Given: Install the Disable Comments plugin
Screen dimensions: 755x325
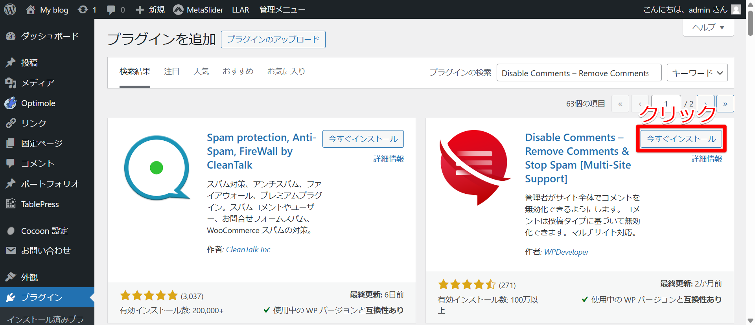Looking at the screenshot, I should pyautogui.click(x=681, y=139).
